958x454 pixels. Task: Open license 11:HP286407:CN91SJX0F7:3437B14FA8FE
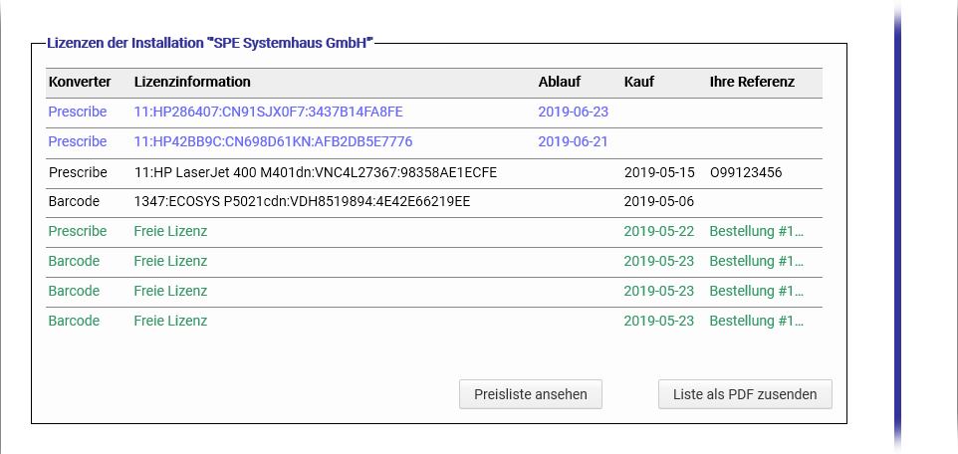pos(268,112)
